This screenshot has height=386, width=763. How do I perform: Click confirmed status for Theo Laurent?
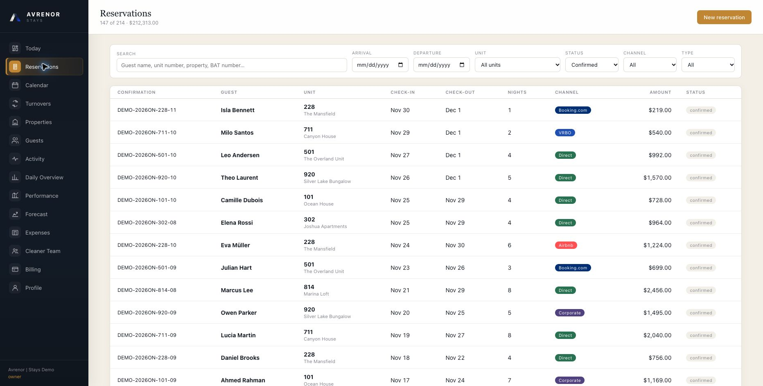pyautogui.click(x=701, y=178)
